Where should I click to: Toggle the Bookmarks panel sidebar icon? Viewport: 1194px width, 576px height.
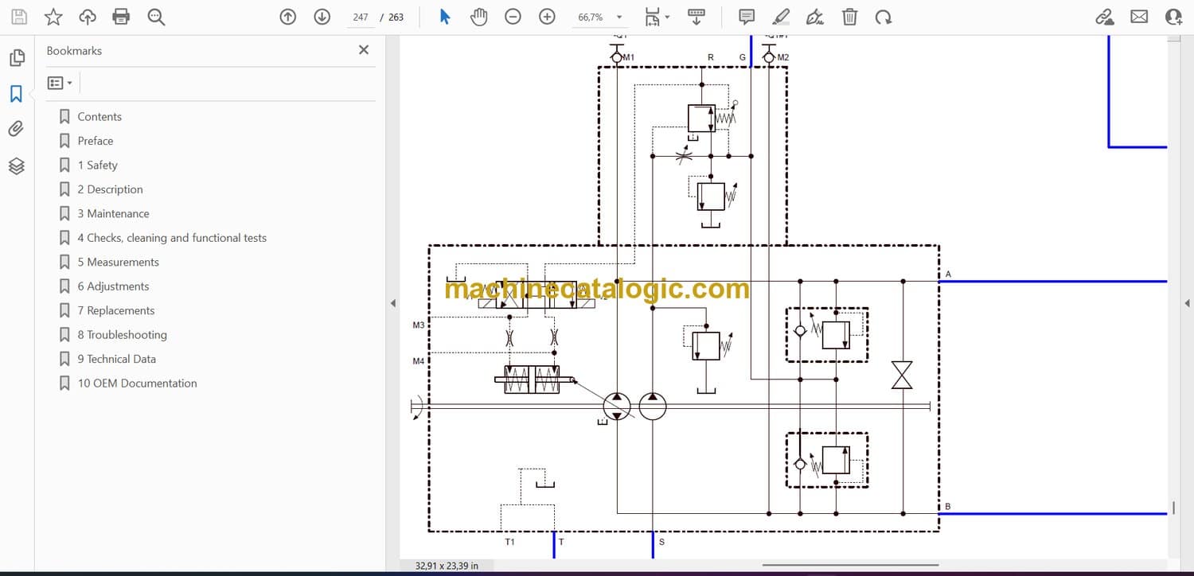(17, 94)
